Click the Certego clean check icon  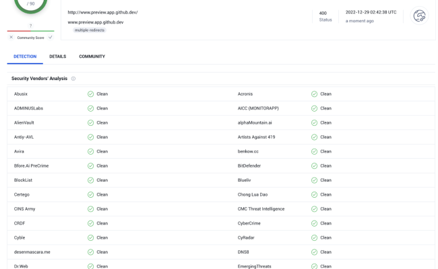pyautogui.click(x=90, y=194)
